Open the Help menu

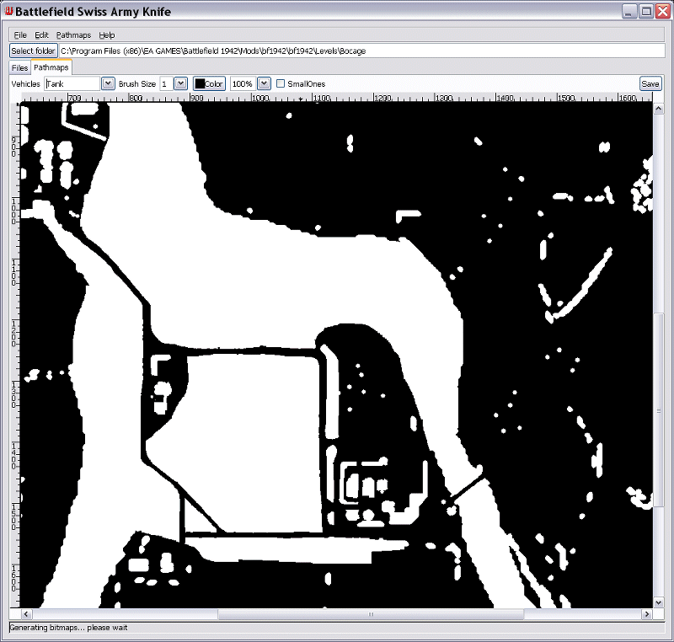[x=107, y=35]
